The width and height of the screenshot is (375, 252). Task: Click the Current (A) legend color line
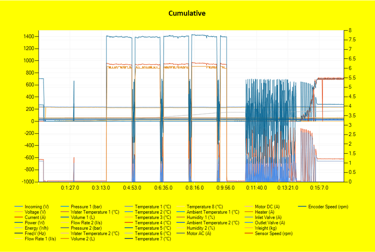(x=18, y=218)
